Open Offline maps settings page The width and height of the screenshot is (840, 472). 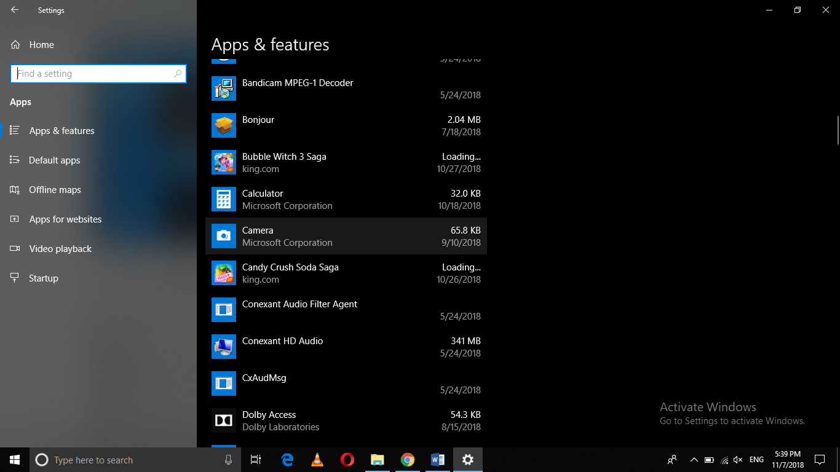coord(98,190)
